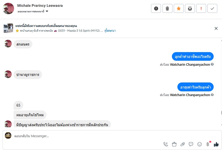Attach a file with paperclip icon
Viewport: 222px width, 150px height.
click(x=183, y=144)
